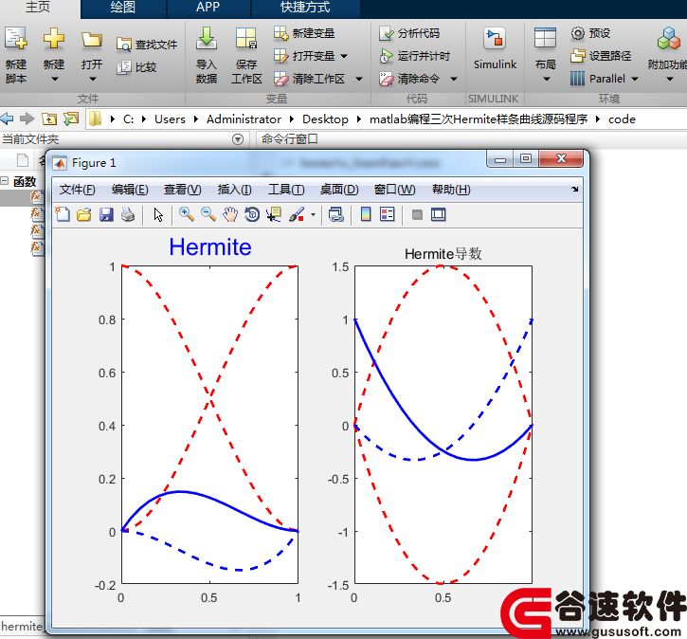Viewport: 687px width, 639px height.
Task: Click the Add-Ons (附加功能) icon
Action: (x=669, y=39)
